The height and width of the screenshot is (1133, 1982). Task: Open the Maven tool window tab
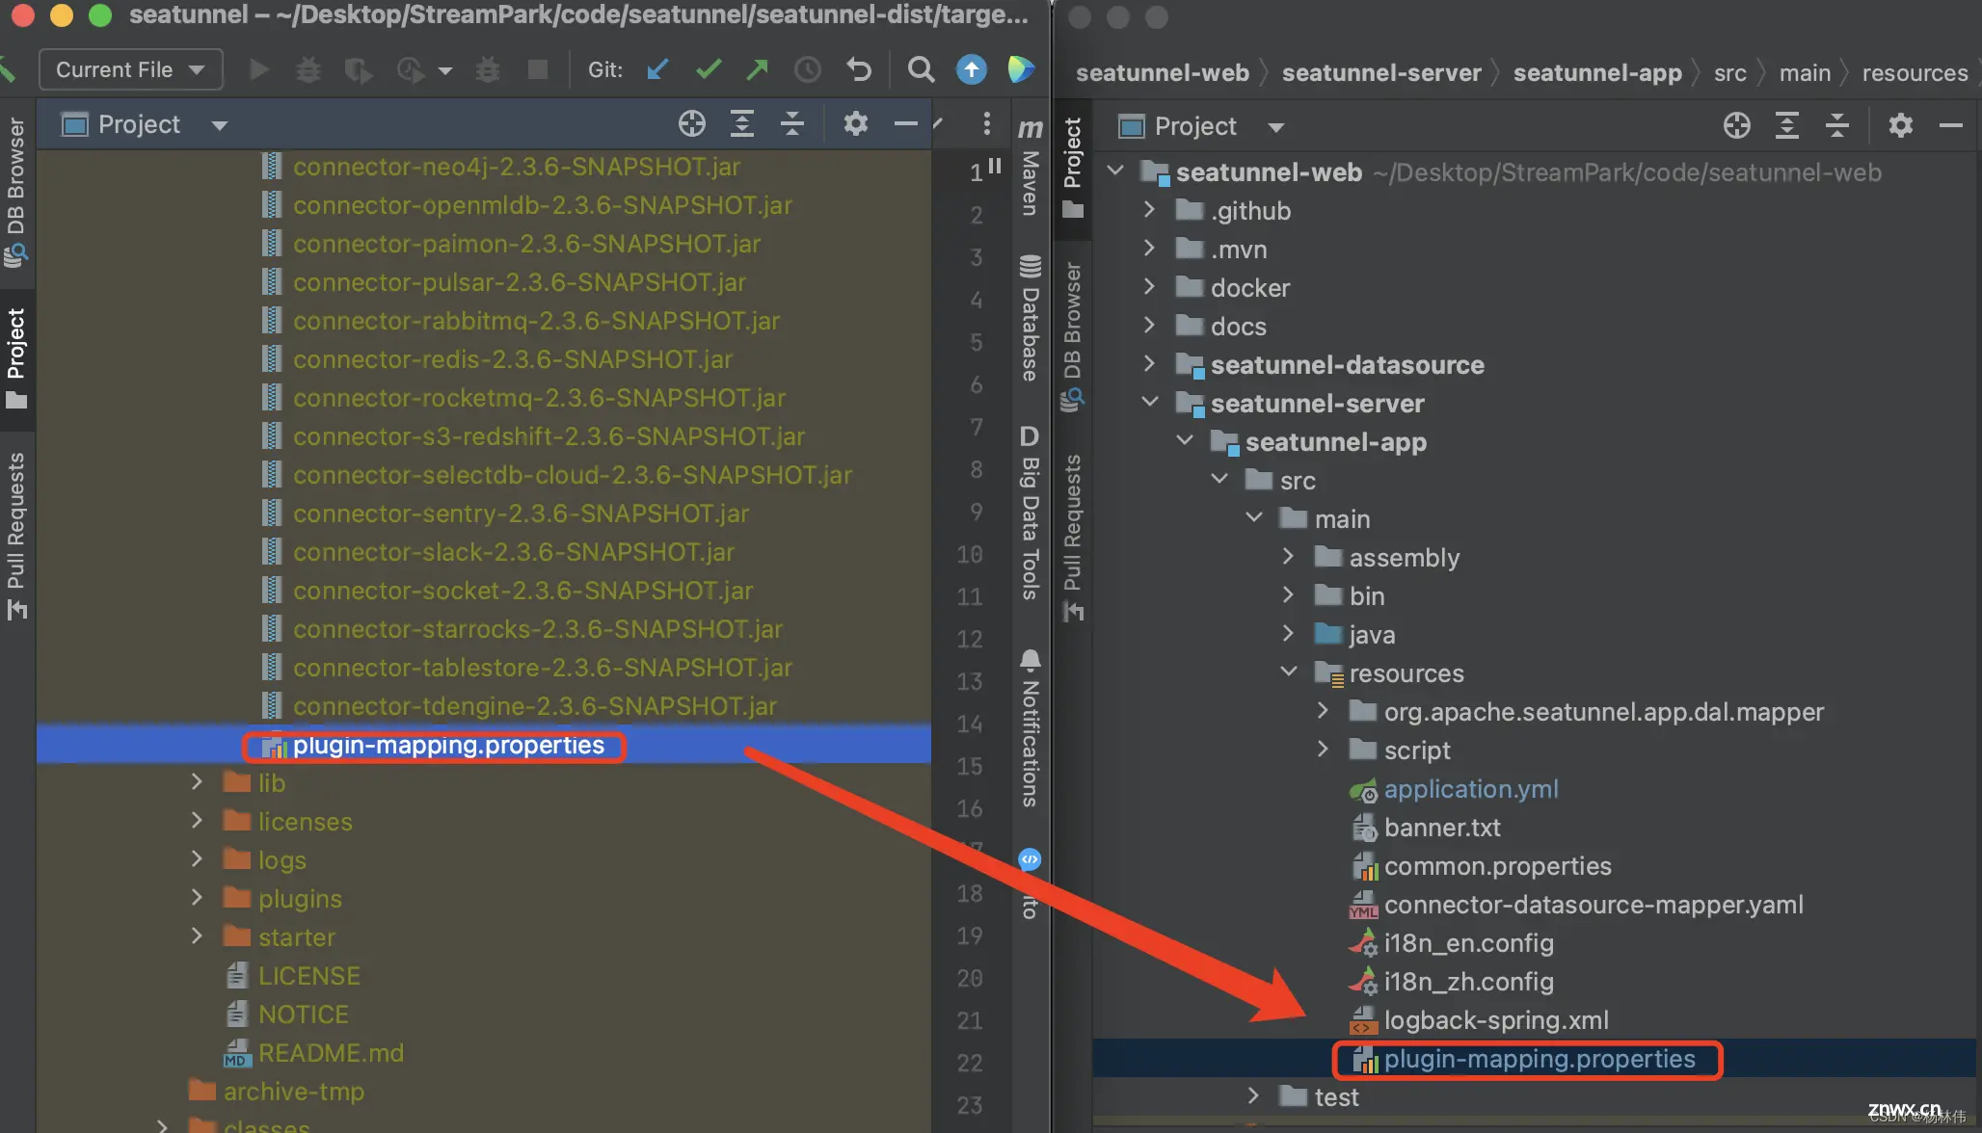1030,167
